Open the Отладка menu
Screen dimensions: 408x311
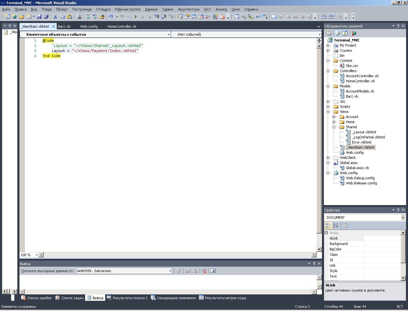[103, 9]
